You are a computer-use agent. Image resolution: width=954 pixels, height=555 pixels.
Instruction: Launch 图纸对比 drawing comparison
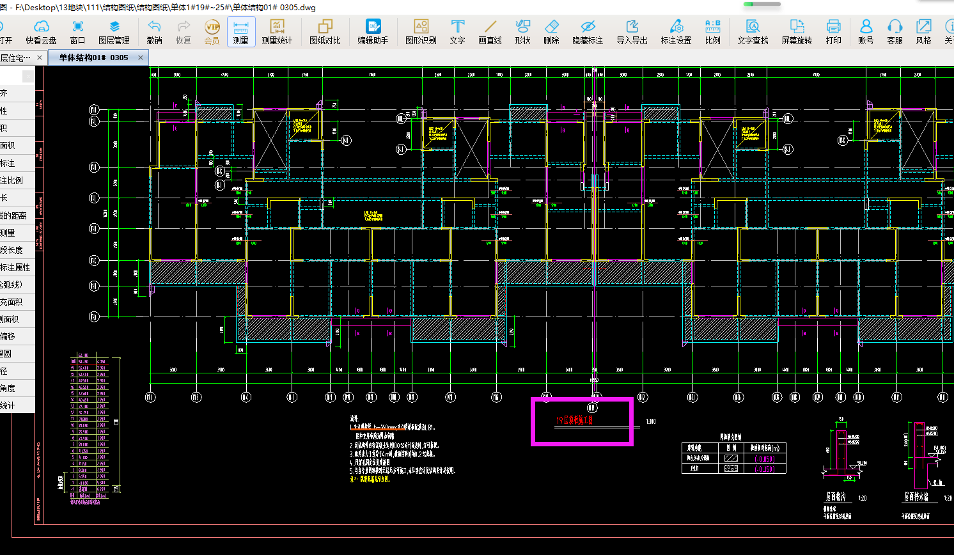[325, 31]
